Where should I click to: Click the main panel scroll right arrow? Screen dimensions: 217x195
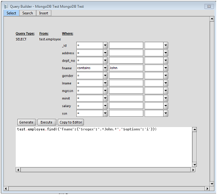coord(207,189)
